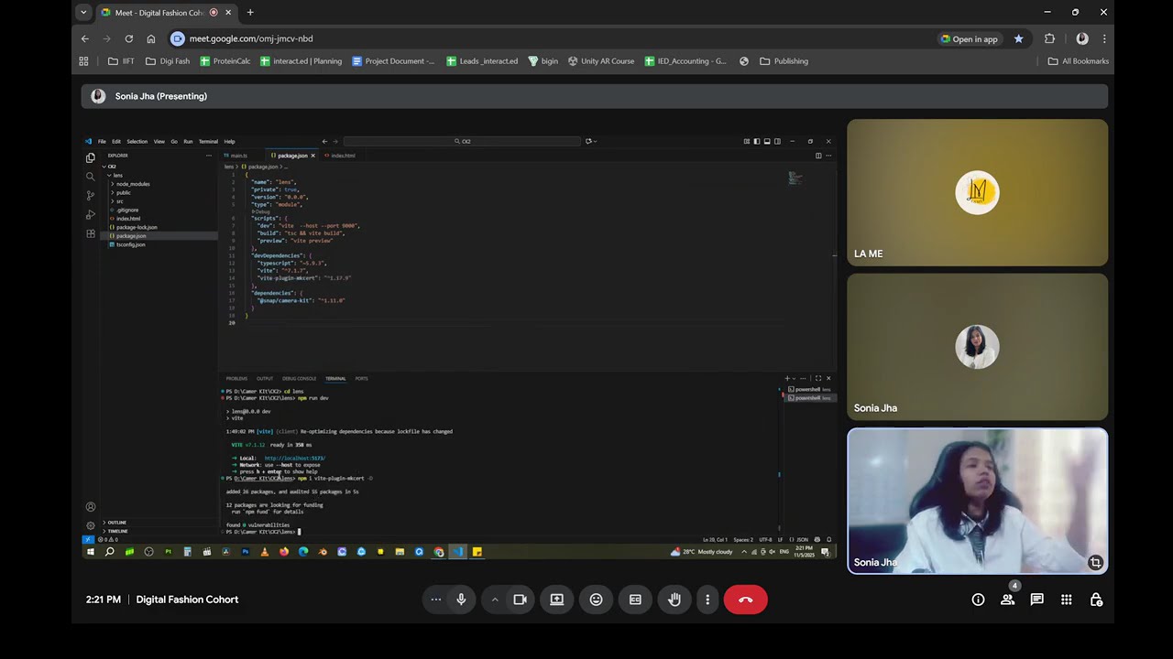Click Sonia Jha video tile crop icon
This screenshot has width=1173, height=659.
1095,562
